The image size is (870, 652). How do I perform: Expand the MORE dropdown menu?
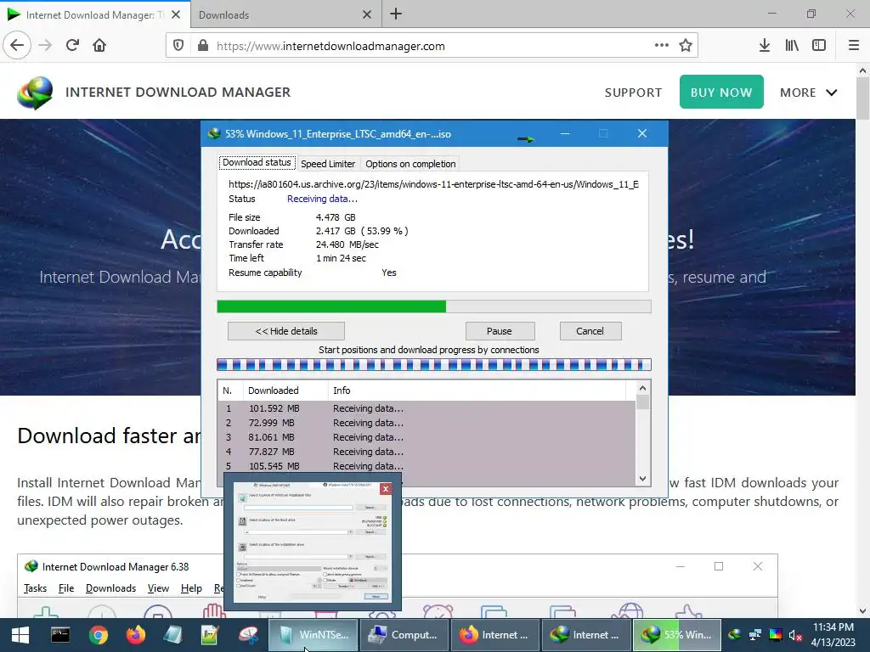point(809,93)
